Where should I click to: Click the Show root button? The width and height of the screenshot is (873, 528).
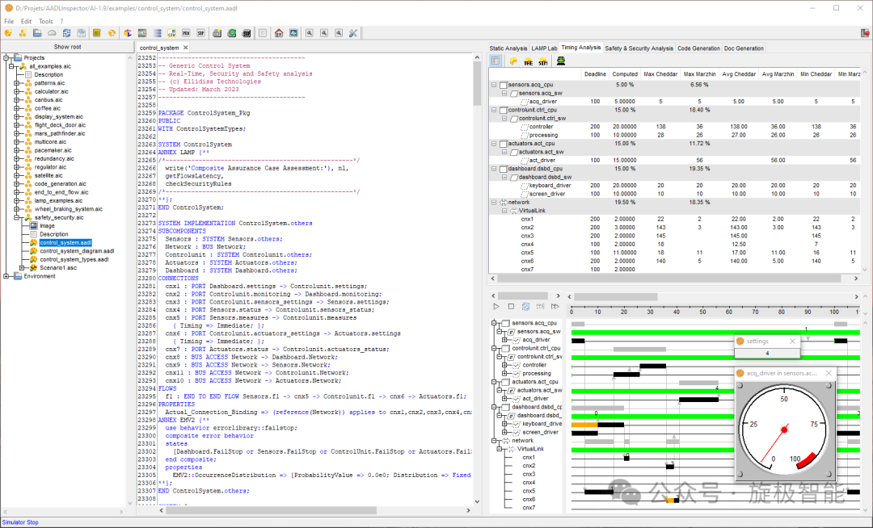67,47
